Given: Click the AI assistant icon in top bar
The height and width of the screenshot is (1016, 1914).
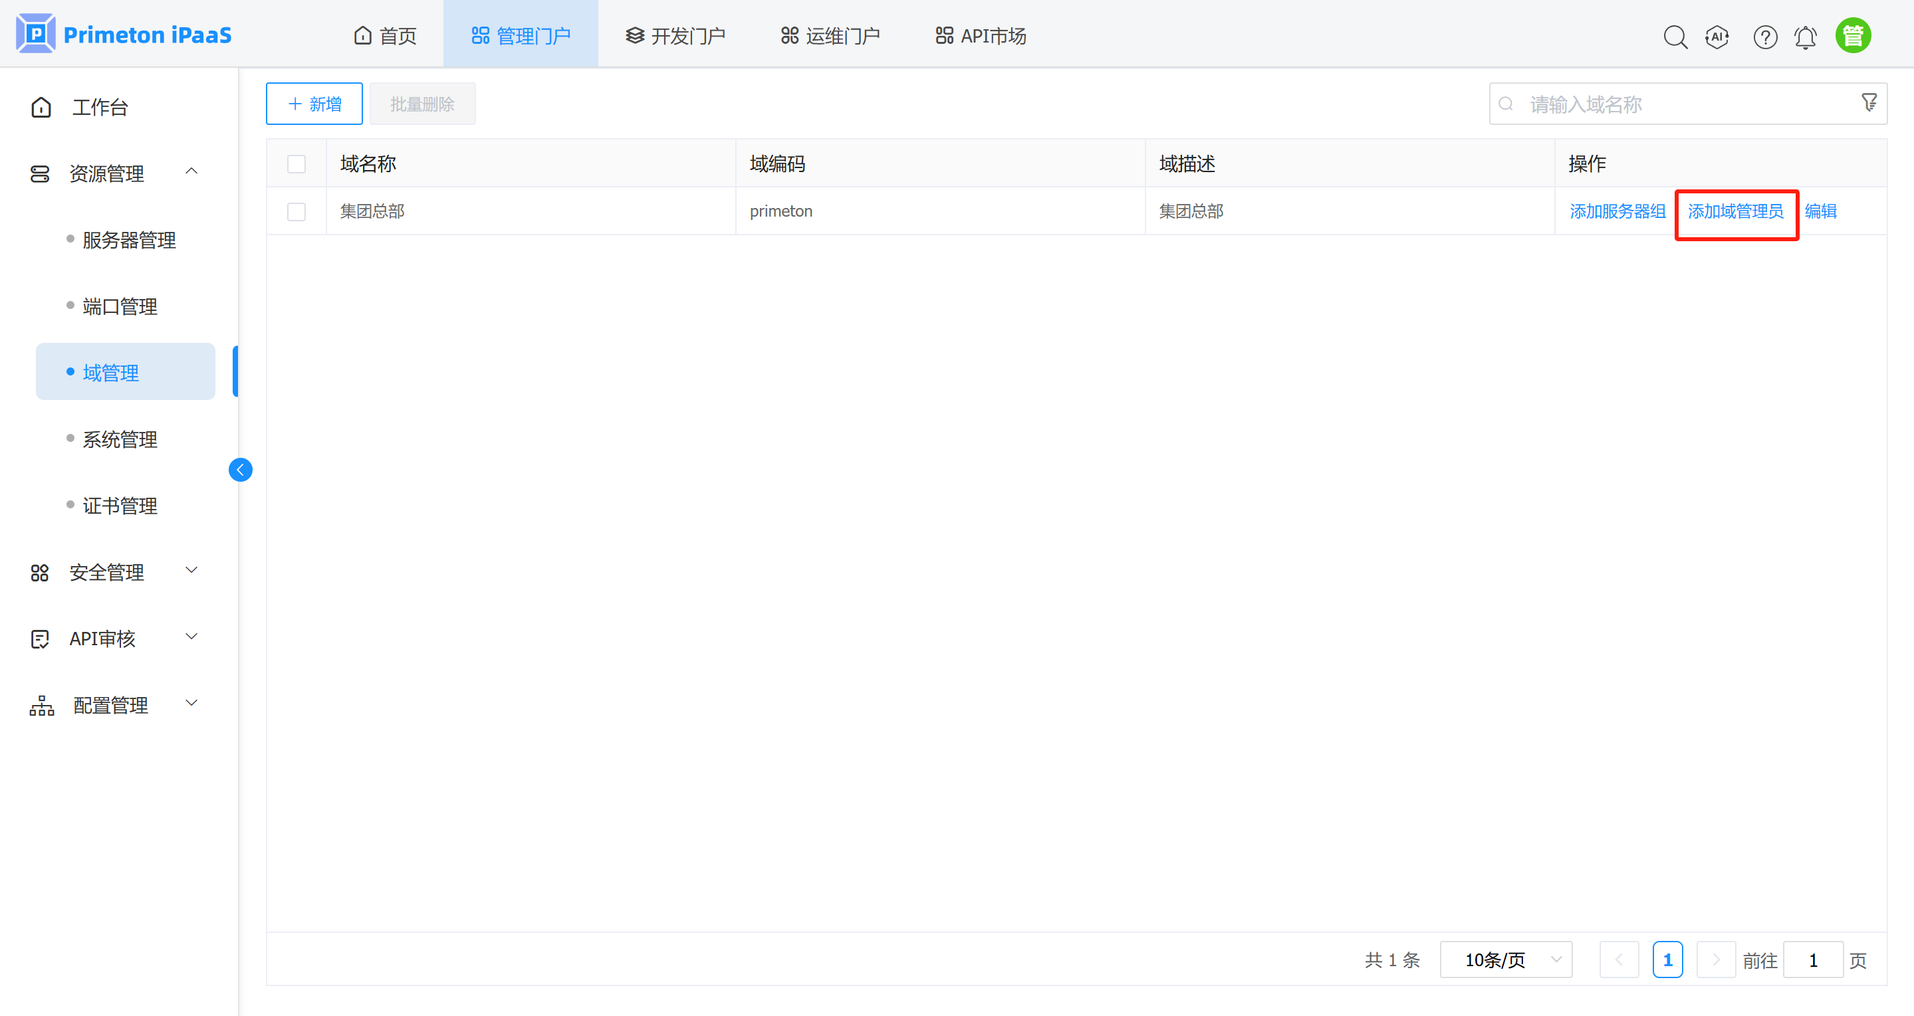Looking at the screenshot, I should tap(1717, 37).
